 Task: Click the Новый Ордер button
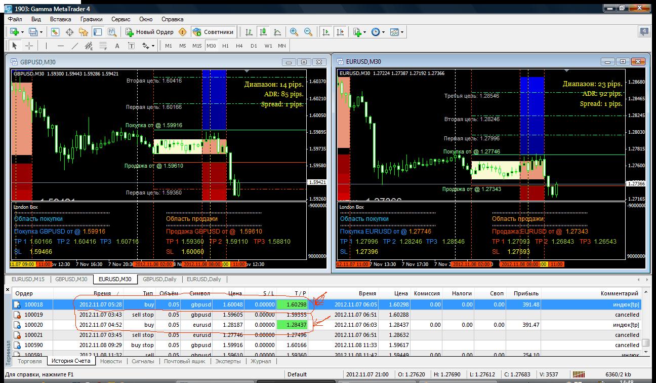point(150,32)
